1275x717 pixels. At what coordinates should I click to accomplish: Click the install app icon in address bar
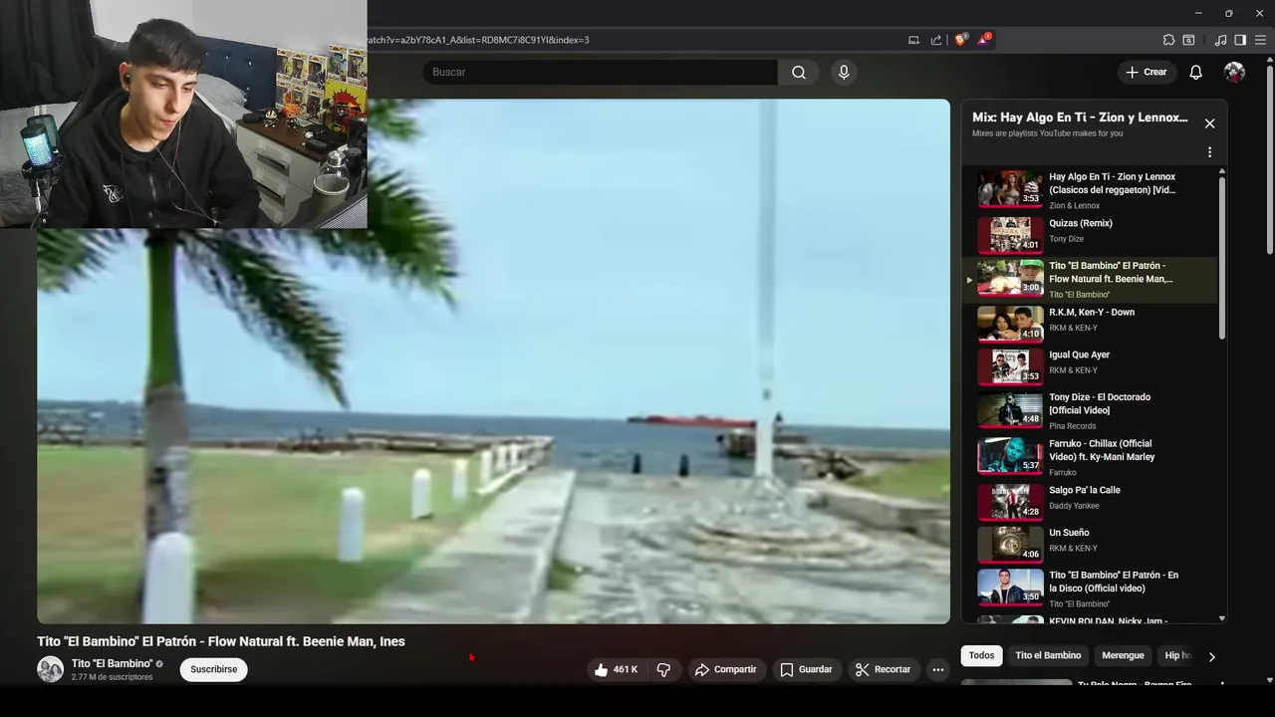(x=913, y=40)
